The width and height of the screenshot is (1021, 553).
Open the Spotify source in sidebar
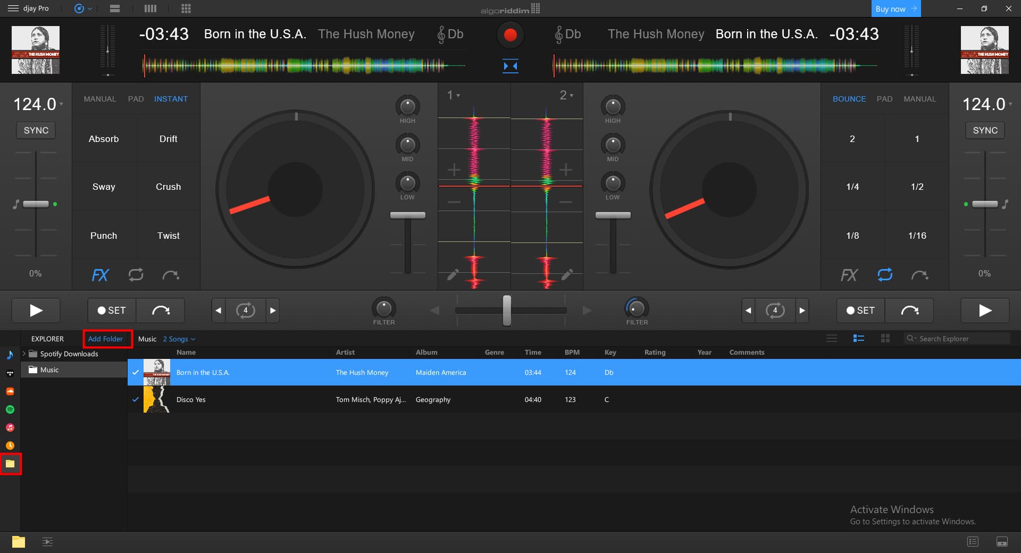10,409
